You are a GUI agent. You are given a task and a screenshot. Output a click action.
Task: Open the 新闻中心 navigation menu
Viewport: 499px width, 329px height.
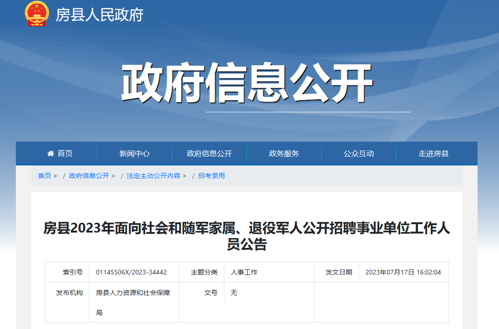click(x=134, y=153)
